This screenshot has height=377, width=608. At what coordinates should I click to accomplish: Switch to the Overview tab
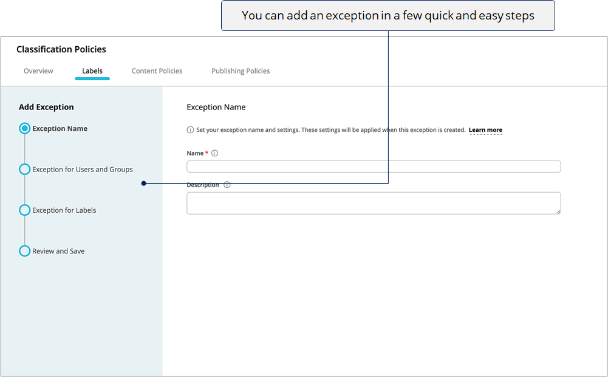(38, 71)
